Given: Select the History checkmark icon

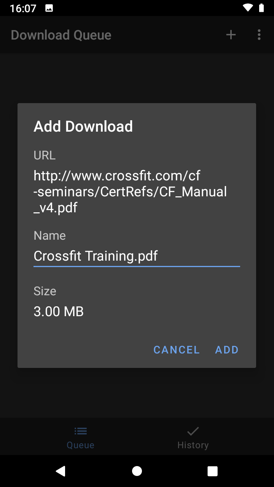Looking at the screenshot, I should pyautogui.click(x=193, y=431).
